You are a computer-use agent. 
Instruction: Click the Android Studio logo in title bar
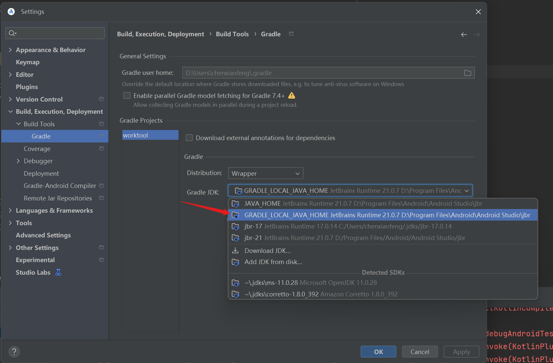(11, 12)
